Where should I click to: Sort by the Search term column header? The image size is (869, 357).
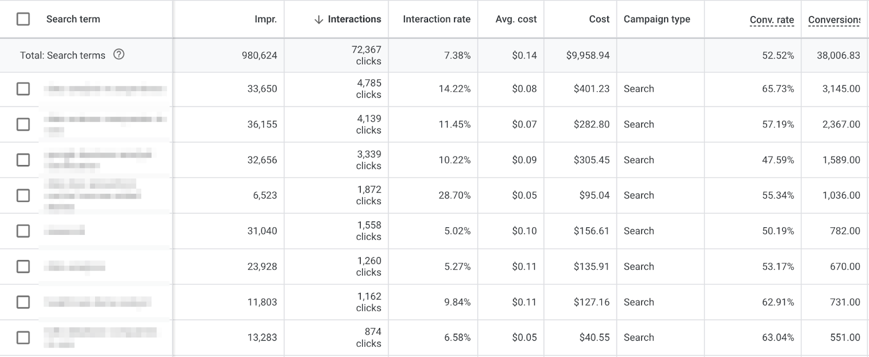pos(73,19)
